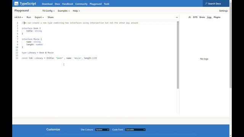Screen dimensions: 244x137
Task: Expand the Examples dropdown
Action: [x=64, y=11]
